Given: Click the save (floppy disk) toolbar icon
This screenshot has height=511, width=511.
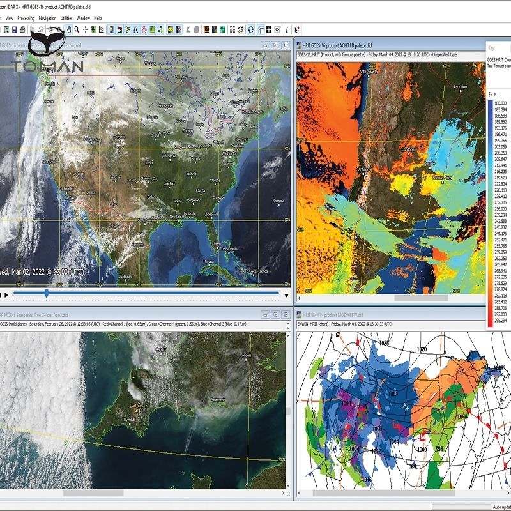Looking at the screenshot, I should click(x=14, y=30).
